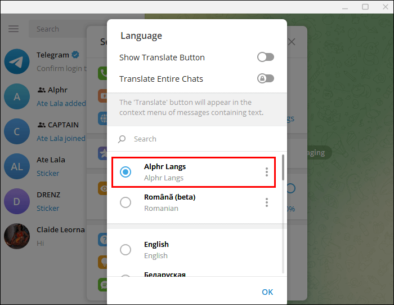This screenshot has height=305, width=394.
Task: Click the Беларуская language entry
Action: point(165,275)
